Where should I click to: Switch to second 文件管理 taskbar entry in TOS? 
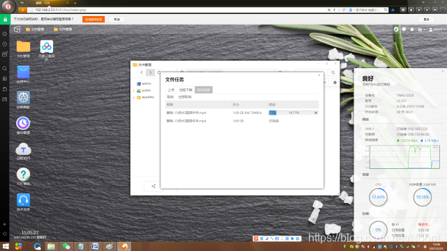click(63, 29)
